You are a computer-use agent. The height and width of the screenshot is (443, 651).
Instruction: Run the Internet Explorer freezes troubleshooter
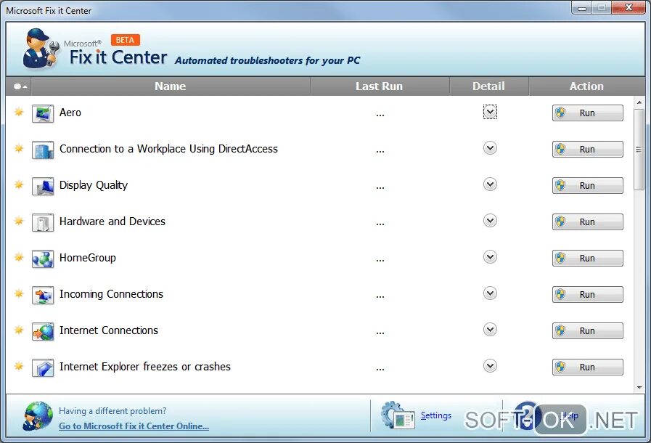(587, 367)
